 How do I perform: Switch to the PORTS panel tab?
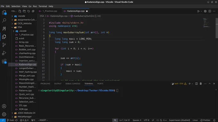[x=100, y=83]
